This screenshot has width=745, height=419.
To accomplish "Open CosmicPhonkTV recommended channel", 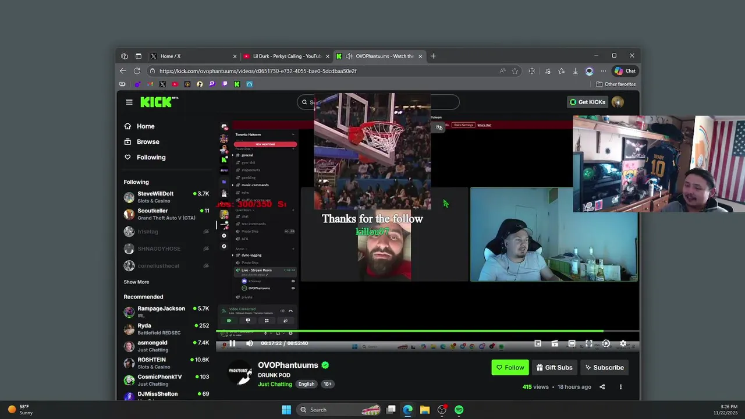I will (166, 380).
